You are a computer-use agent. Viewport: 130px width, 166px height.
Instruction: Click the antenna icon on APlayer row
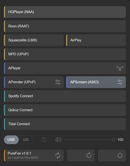pos(120,68)
